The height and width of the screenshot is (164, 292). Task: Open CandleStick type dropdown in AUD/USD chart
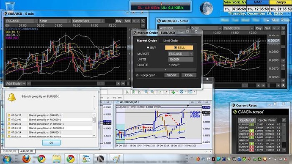[238, 28]
